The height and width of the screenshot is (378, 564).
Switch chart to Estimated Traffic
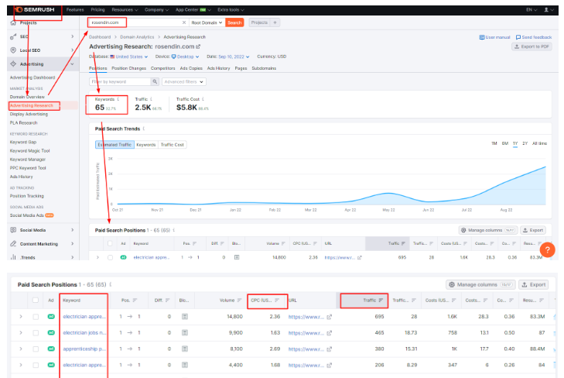(115, 145)
